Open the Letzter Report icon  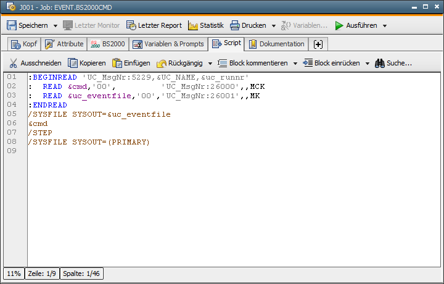tap(131, 25)
